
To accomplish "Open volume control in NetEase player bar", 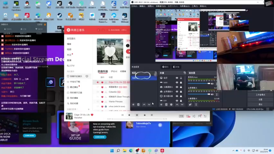I will 194,116.
